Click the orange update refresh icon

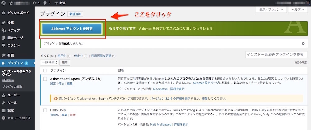click(x=56, y=98)
